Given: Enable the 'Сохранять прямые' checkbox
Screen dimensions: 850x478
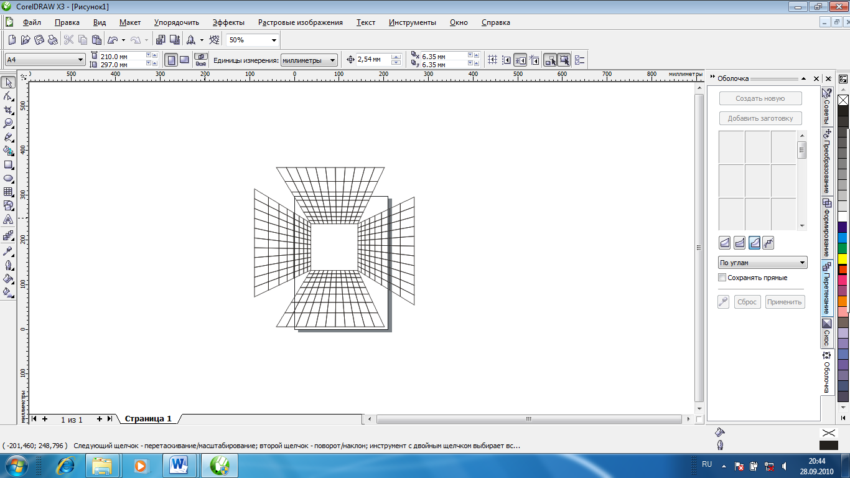Looking at the screenshot, I should pos(722,278).
